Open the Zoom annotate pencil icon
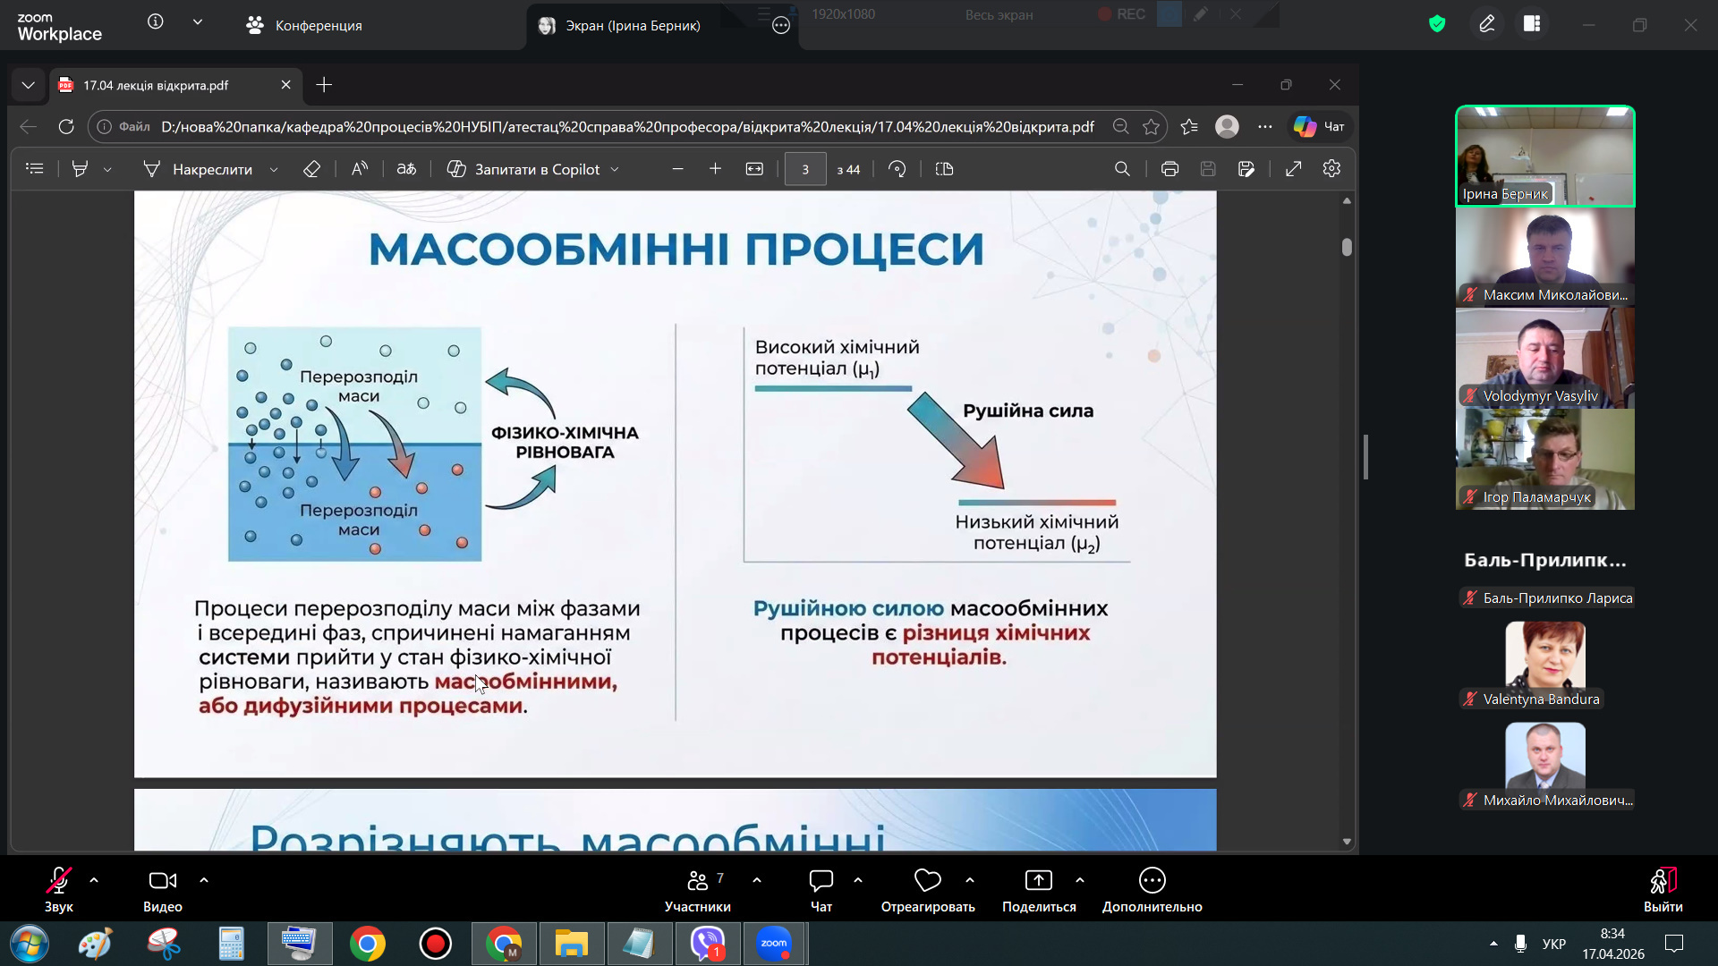 (x=1486, y=24)
